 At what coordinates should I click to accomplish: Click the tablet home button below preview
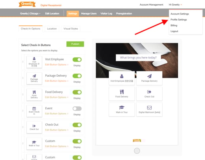point(137,151)
